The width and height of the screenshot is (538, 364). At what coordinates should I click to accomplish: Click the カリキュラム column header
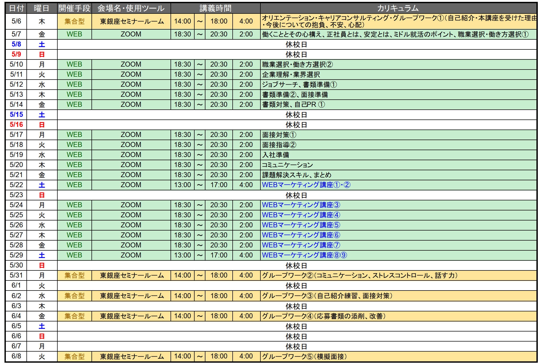point(398,8)
